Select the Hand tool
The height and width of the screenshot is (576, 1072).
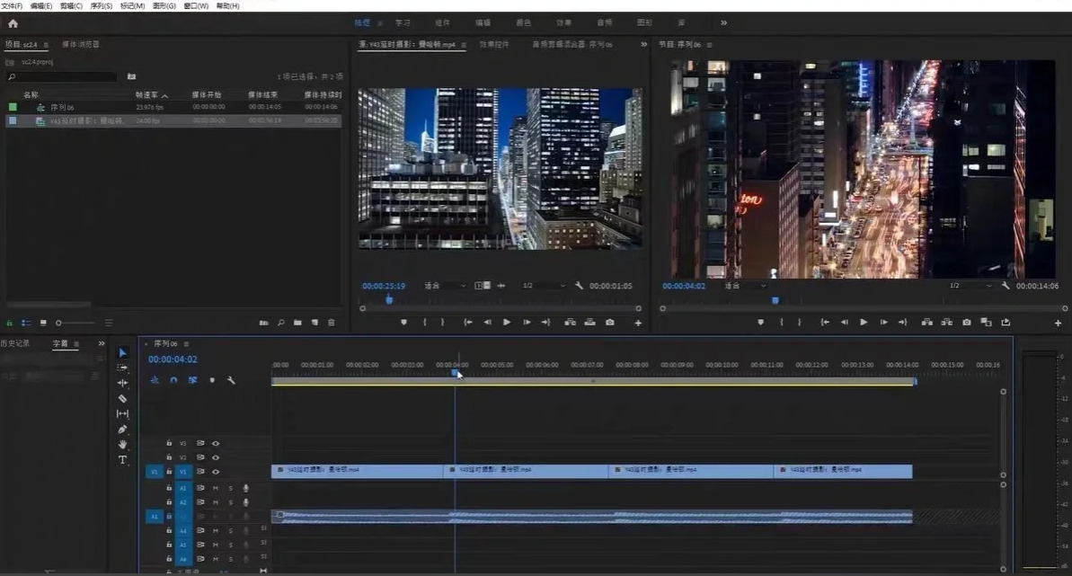coord(122,445)
